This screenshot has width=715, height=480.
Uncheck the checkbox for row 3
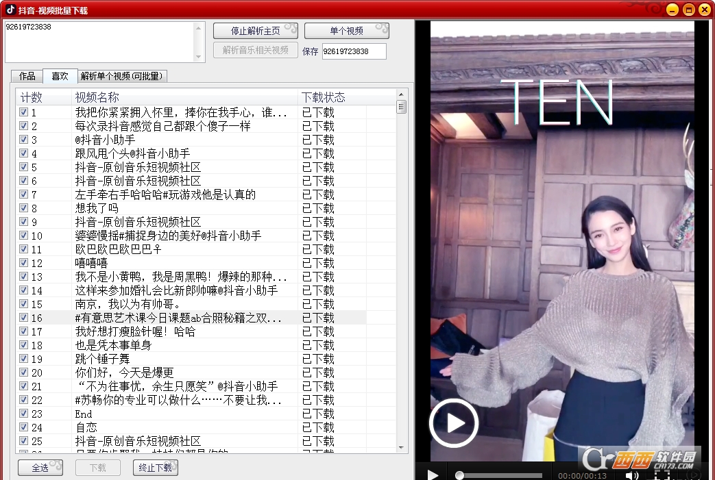(24, 140)
